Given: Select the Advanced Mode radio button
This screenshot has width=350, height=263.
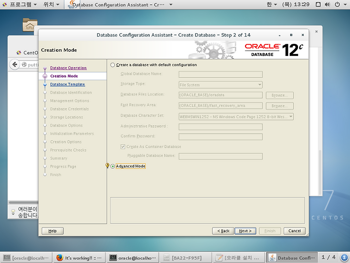Looking at the screenshot, I should coord(113,166).
